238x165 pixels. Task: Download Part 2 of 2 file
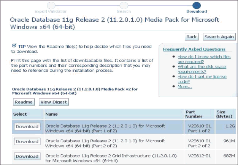tap(27, 141)
